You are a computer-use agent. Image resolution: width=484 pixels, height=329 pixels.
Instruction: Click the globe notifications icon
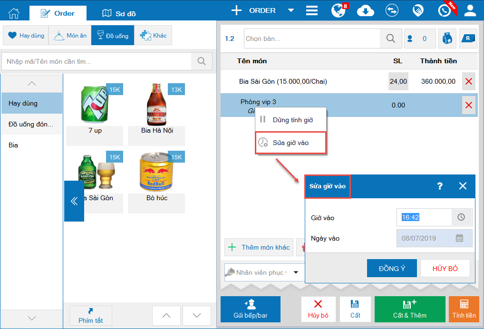pyautogui.click(x=339, y=11)
